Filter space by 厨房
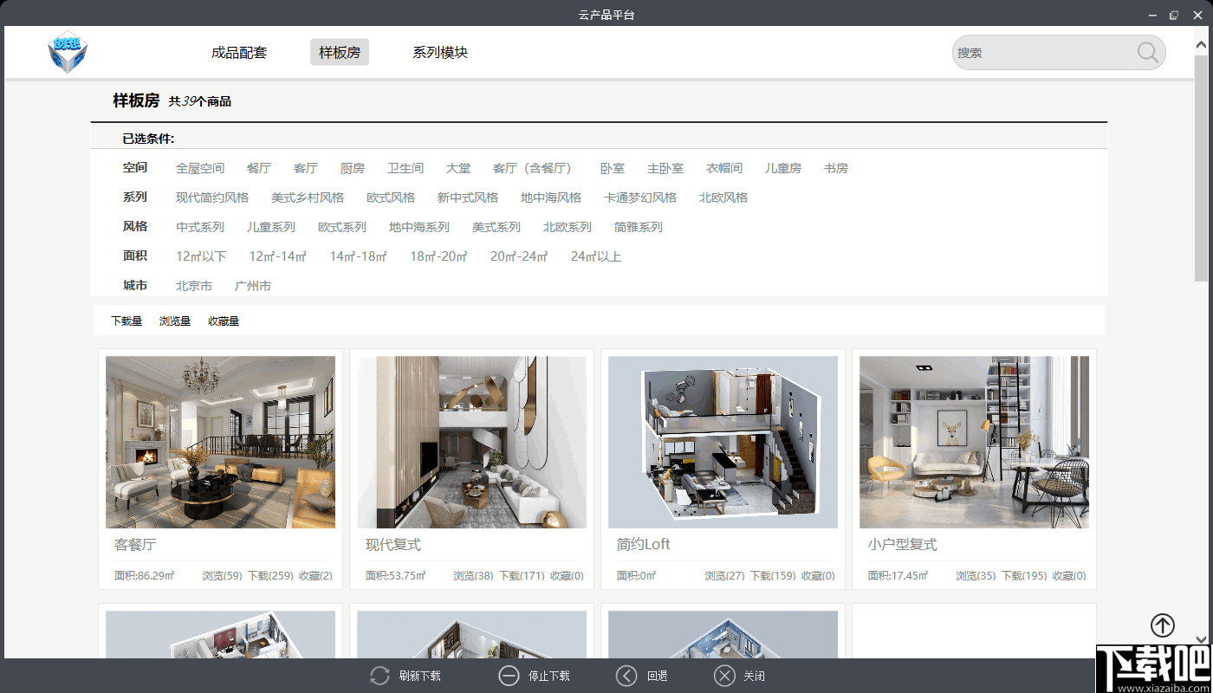This screenshot has height=693, width=1213. 353,168
